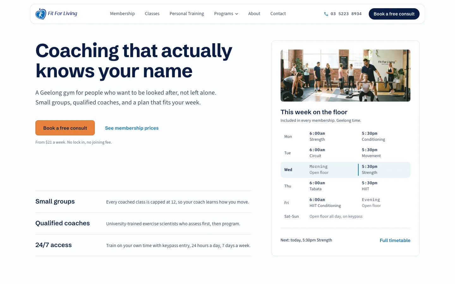Follow the See membership prices link

tap(132, 128)
